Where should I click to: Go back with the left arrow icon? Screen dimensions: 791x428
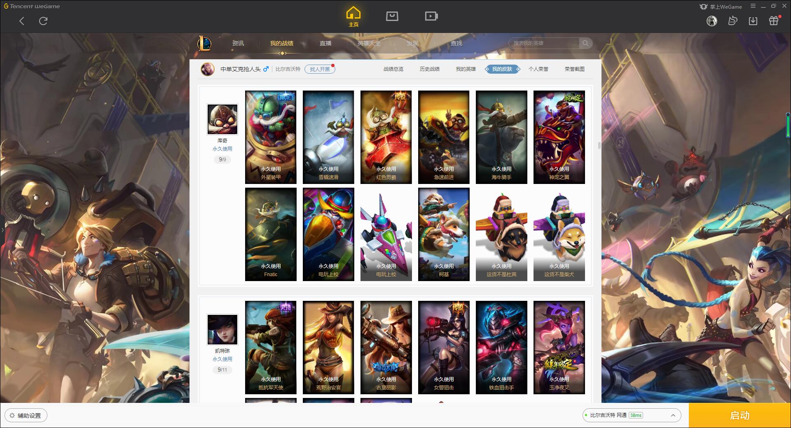coord(22,21)
